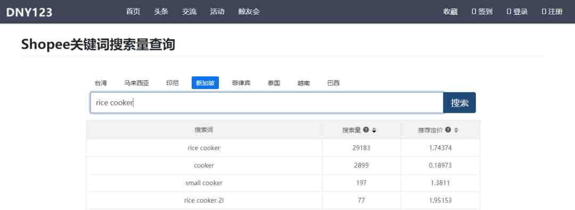Go to the 交流 section
575x210 pixels.
(189, 12)
